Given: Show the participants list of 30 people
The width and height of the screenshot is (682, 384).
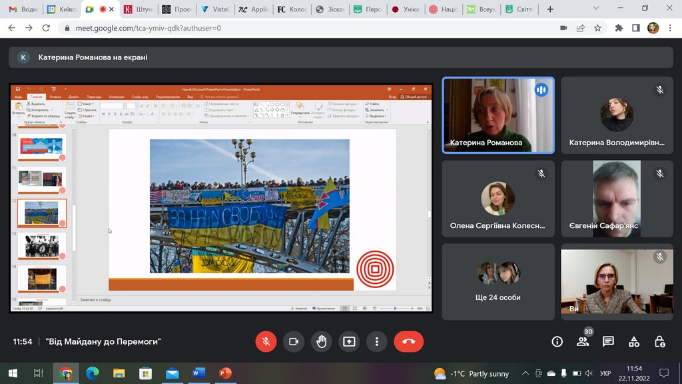Looking at the screenshot, I should (x=583, y=341).
